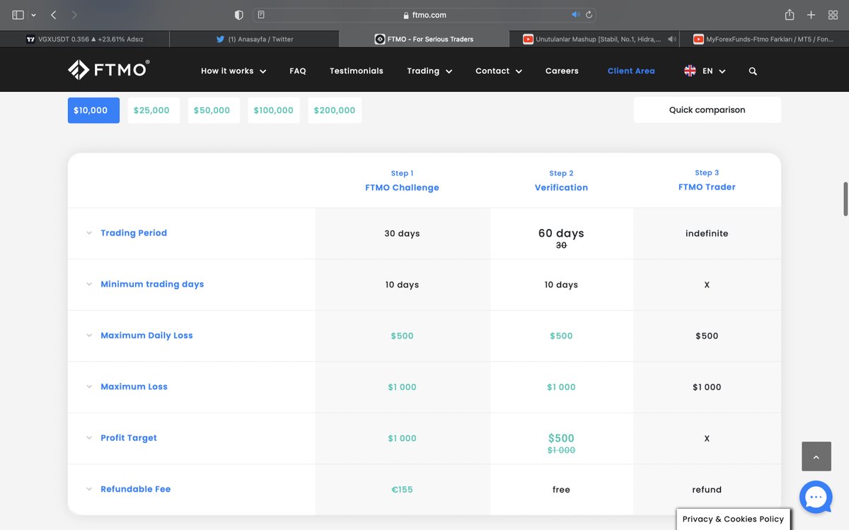
Task: Click the FTMO logo
Action: (x=108, y=69)
